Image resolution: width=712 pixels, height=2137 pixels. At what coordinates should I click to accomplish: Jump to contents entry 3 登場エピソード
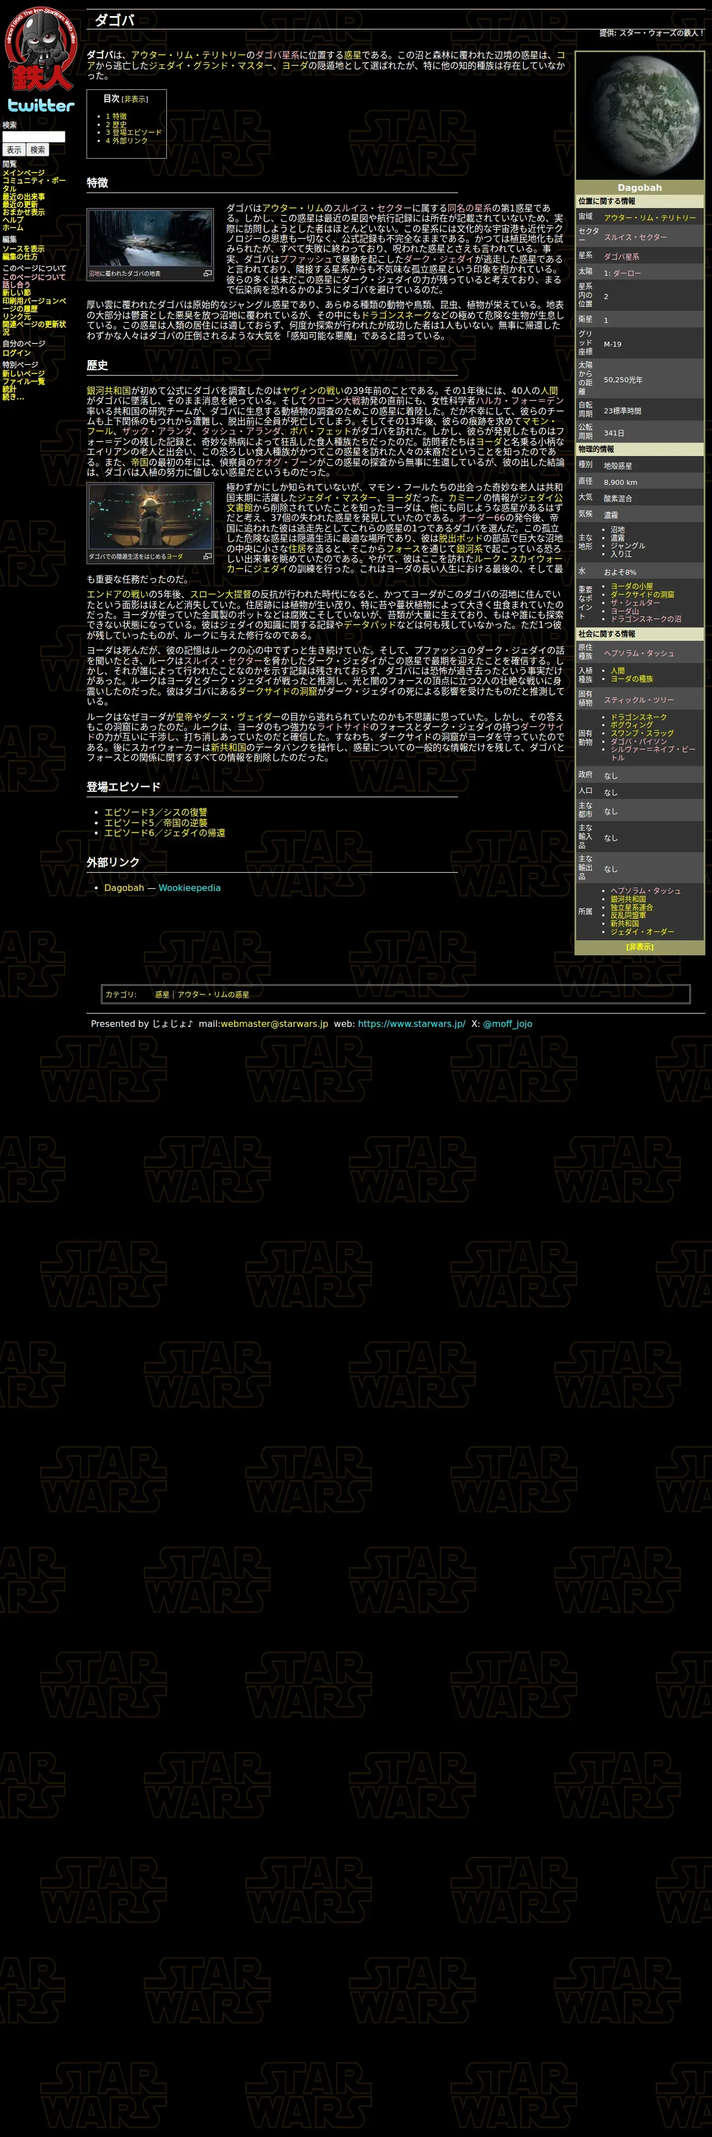point(134,133)
